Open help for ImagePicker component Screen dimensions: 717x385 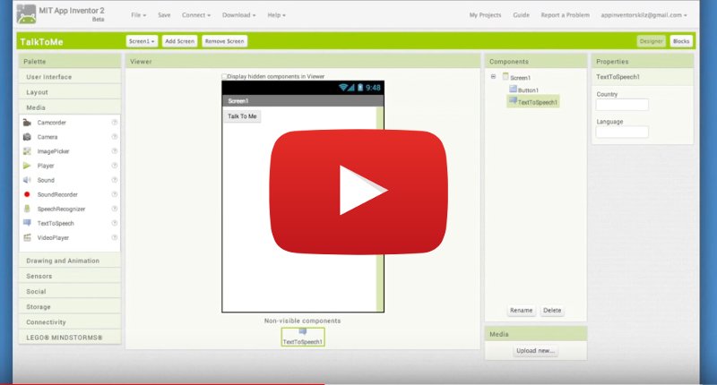tap(115, 151)
